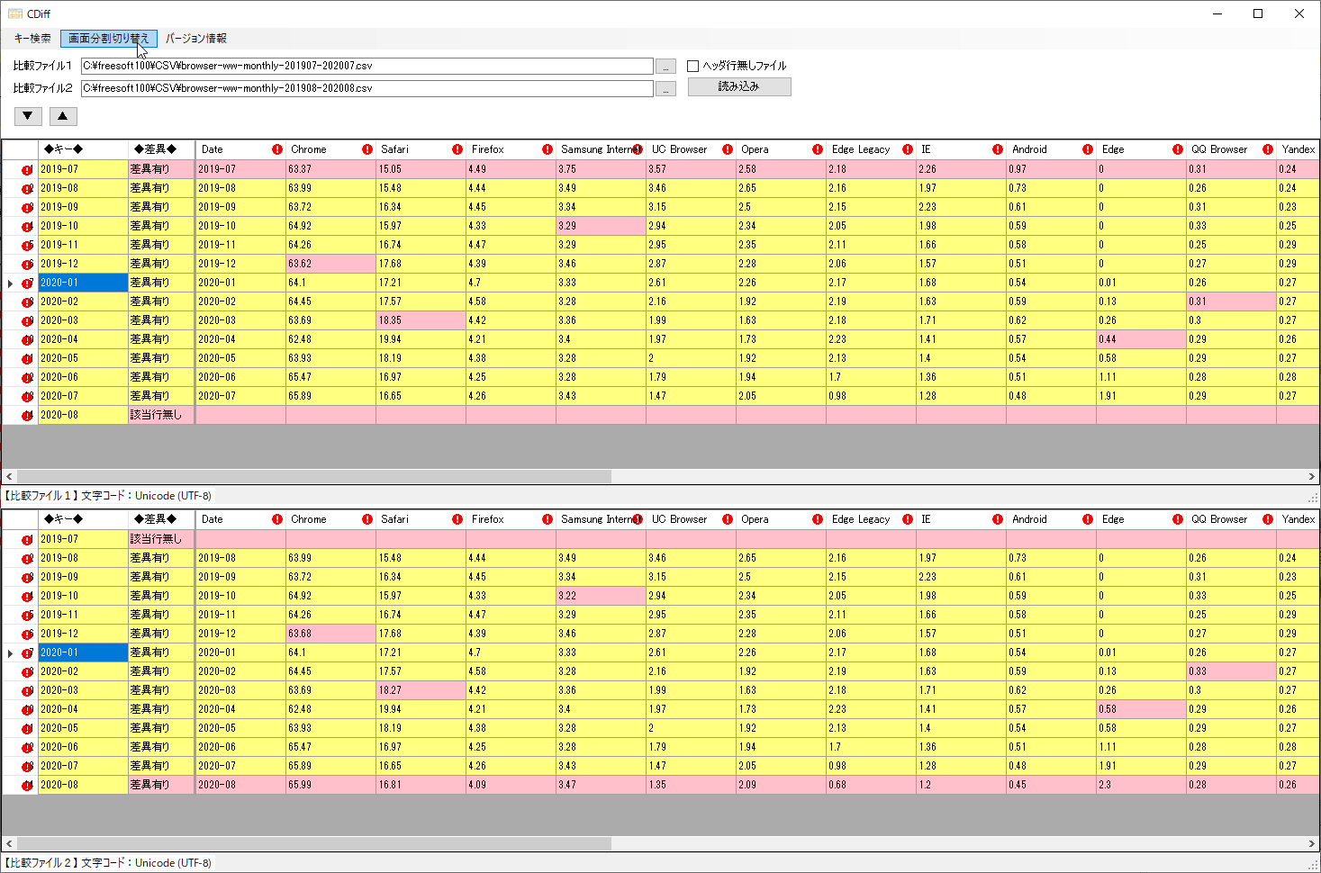Click the row error icon for 2020-08 in top grid
Image resolution: width=1321 pixels, height=873 pixels.
pyautogui.click(x=27, y=415)
